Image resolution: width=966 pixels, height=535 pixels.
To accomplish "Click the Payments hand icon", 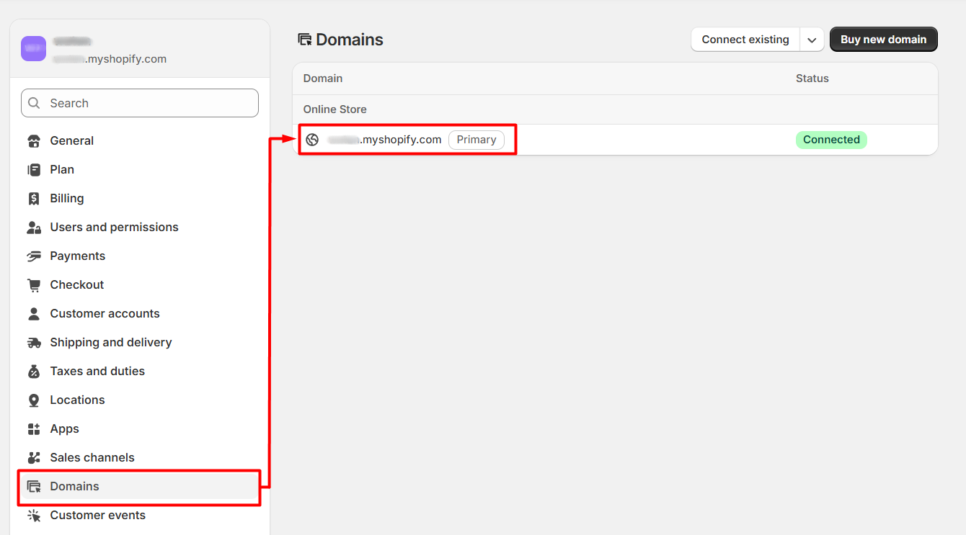I will point(34,256).
